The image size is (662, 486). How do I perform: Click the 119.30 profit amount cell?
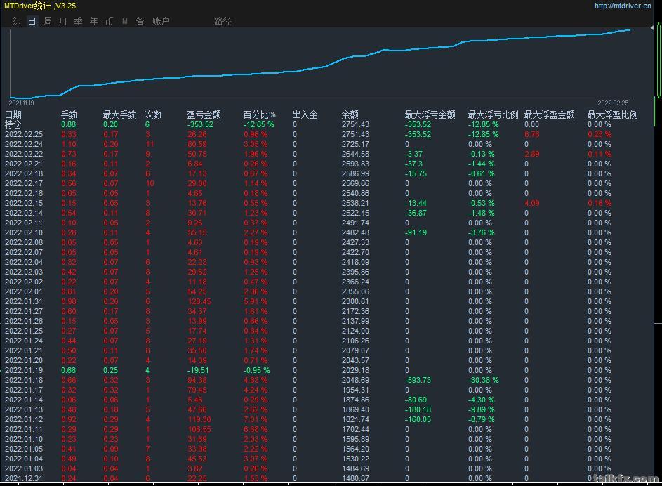coord(199,419)
